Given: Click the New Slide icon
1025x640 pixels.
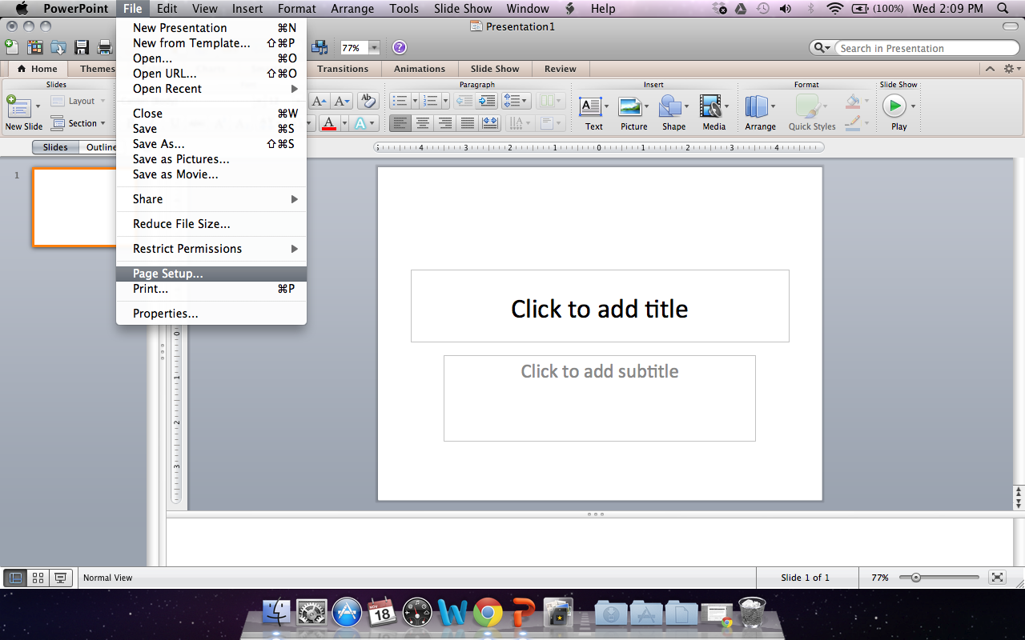Looking at the screenshot, I should click(18, 108).
